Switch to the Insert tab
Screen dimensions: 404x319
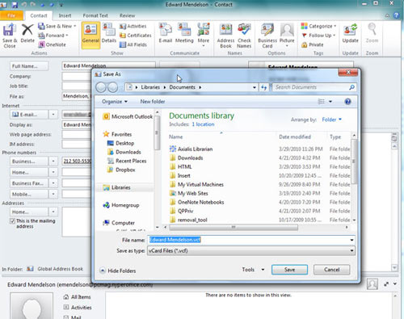pyautogui.click(x=65, y=15)
